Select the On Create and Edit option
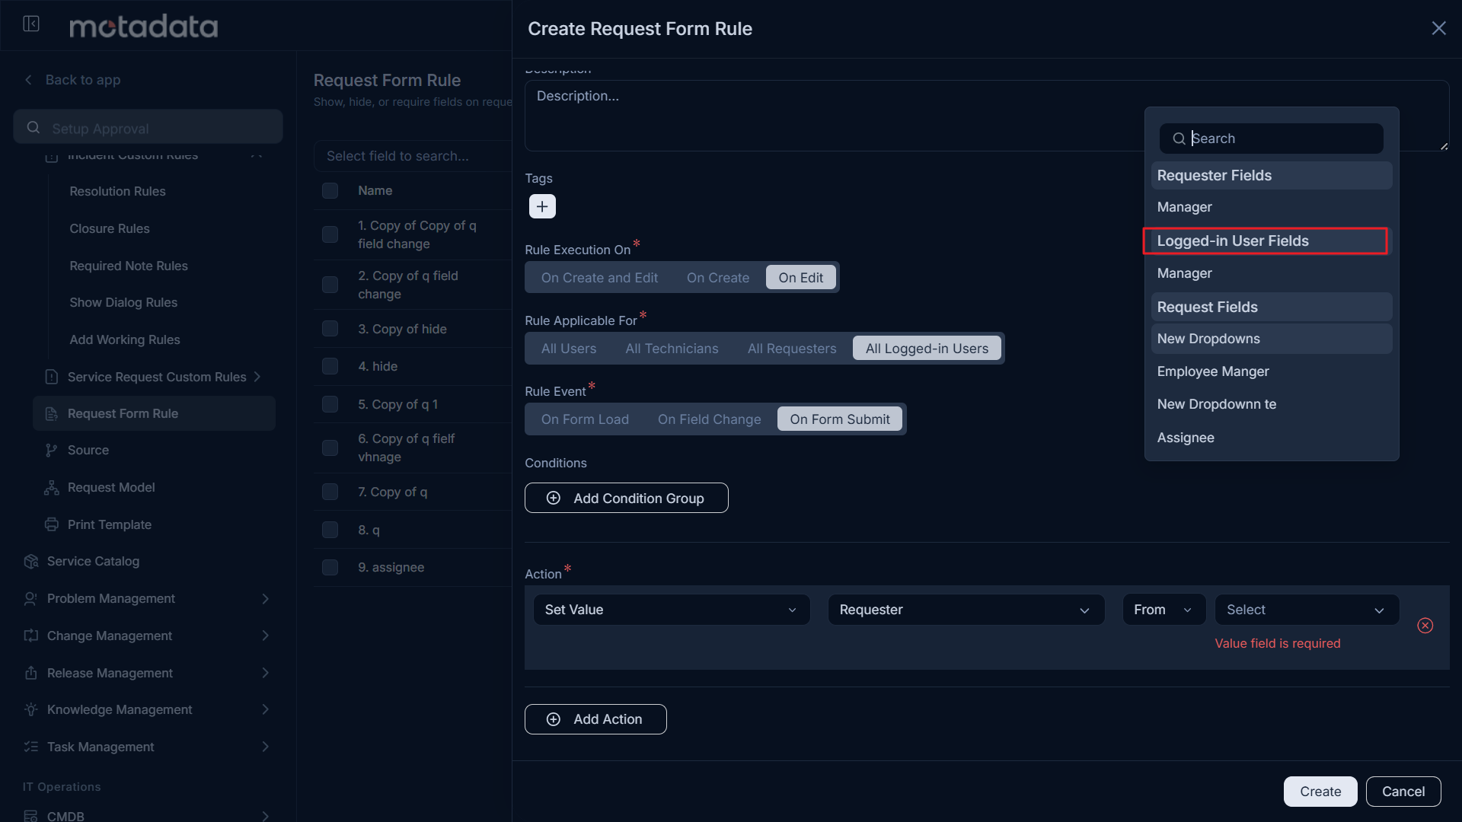The height and width of the screenshot is (822, 1462). [599, 278]
